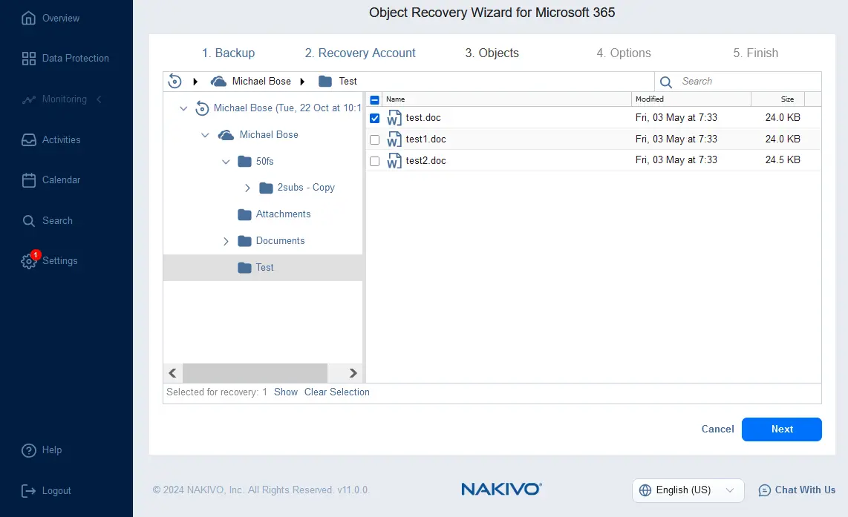Click the Test folder icon in breadcrumb
Image resolution: width=848 pixels, height=517 pixels.
click(325, 82)
